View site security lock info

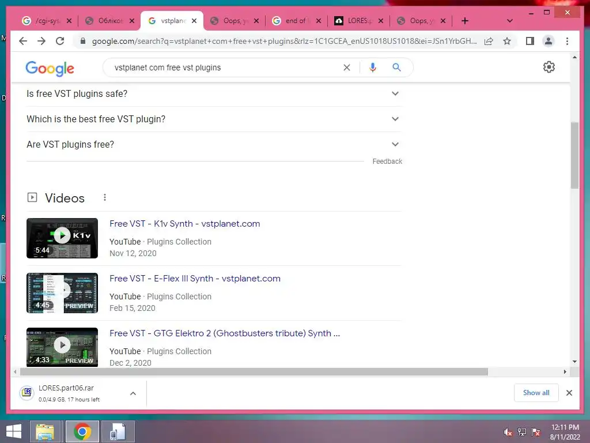pos(83,41)
